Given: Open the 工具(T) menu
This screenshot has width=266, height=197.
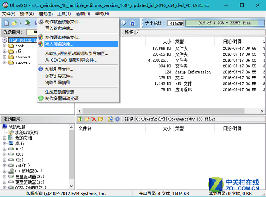Looking at the screenshot, I should (x=64, y=14).
